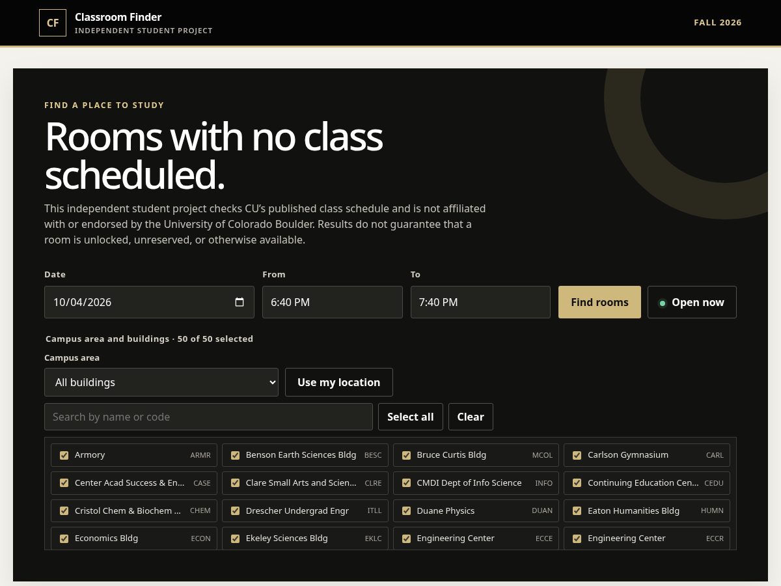The height and width of the screenshot is (586, 781).
Task: Click the Open now button
Action: click(692, 302)
